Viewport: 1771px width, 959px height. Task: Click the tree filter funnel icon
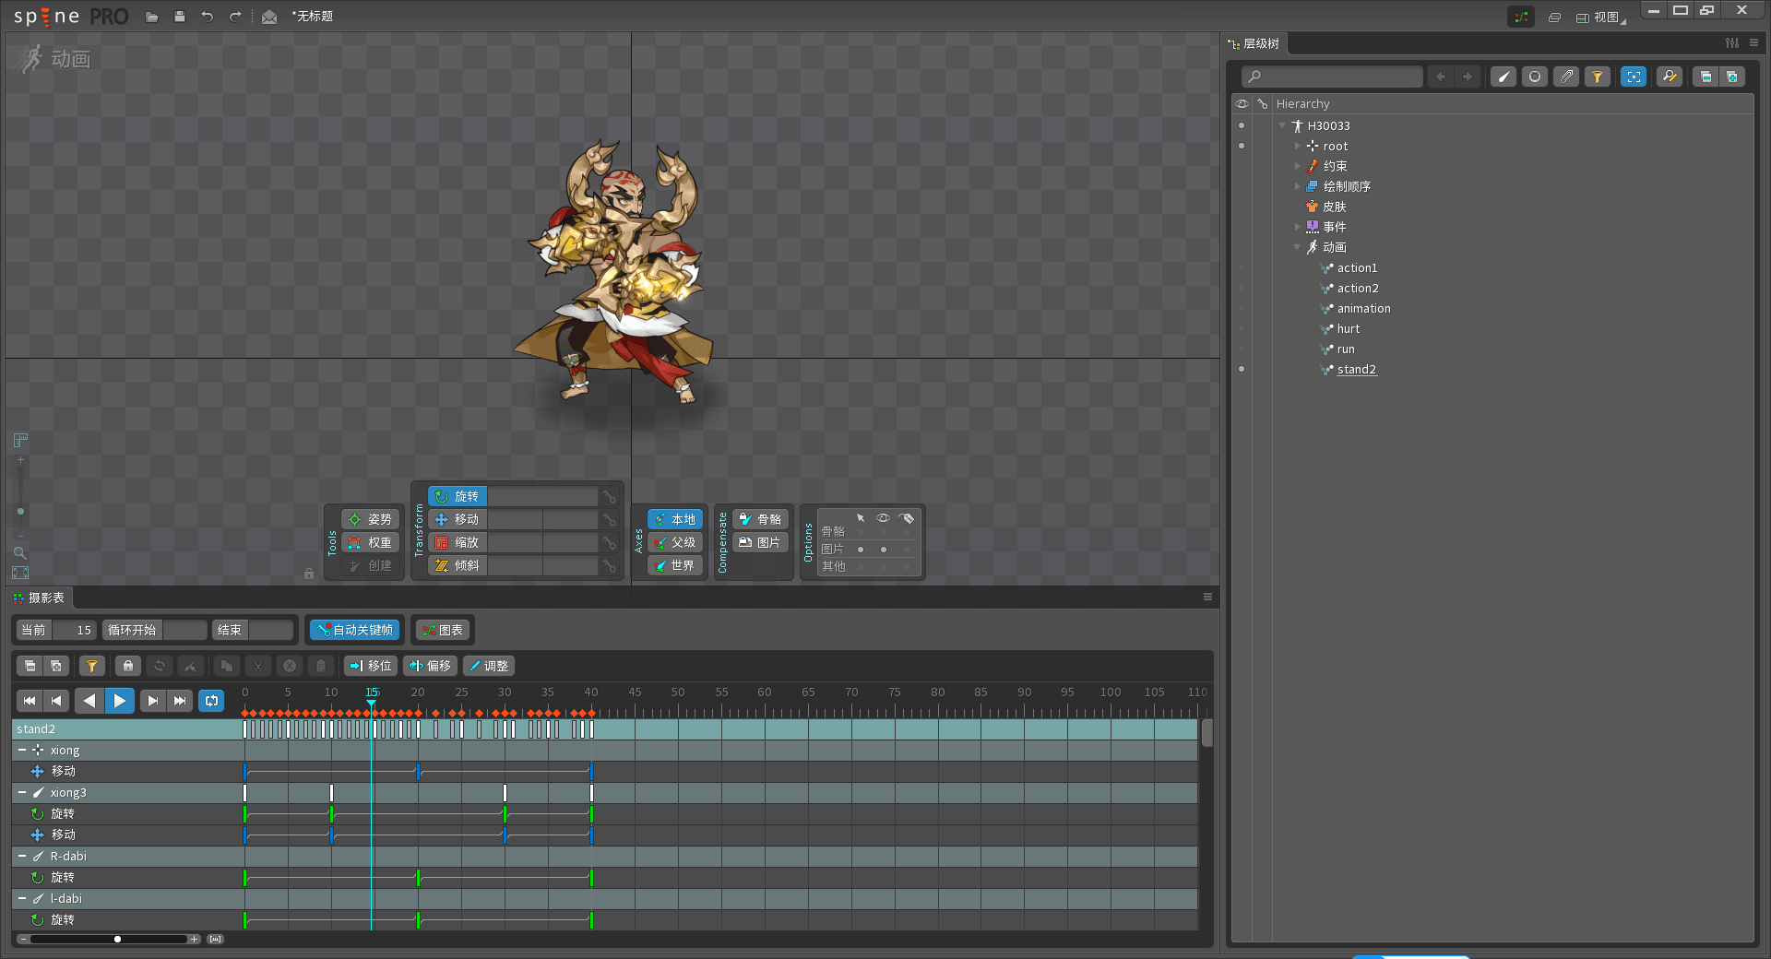(x=1597, y=77)
